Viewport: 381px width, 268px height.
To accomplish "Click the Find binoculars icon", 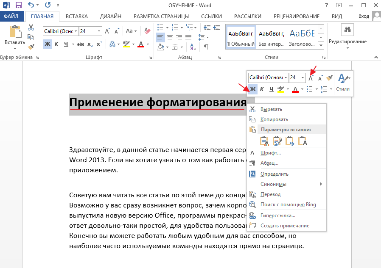I will point(347,30).
